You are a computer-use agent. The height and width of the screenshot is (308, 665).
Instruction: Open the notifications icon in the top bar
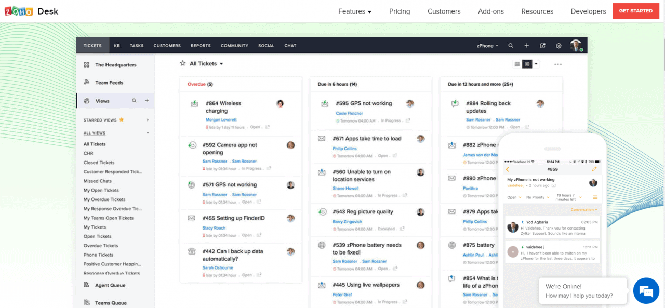tap(542, 46)
